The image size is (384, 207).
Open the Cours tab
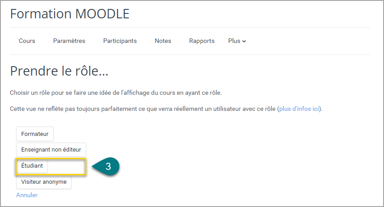(x=27, y=41)
